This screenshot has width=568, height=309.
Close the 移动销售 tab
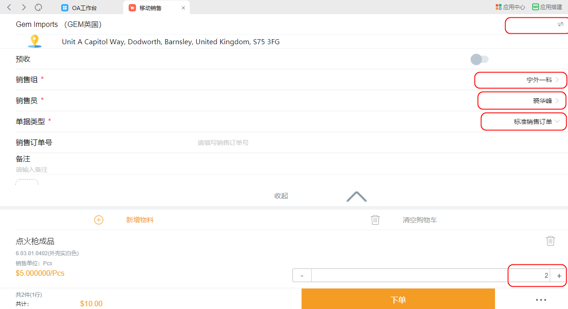[183, 8]
